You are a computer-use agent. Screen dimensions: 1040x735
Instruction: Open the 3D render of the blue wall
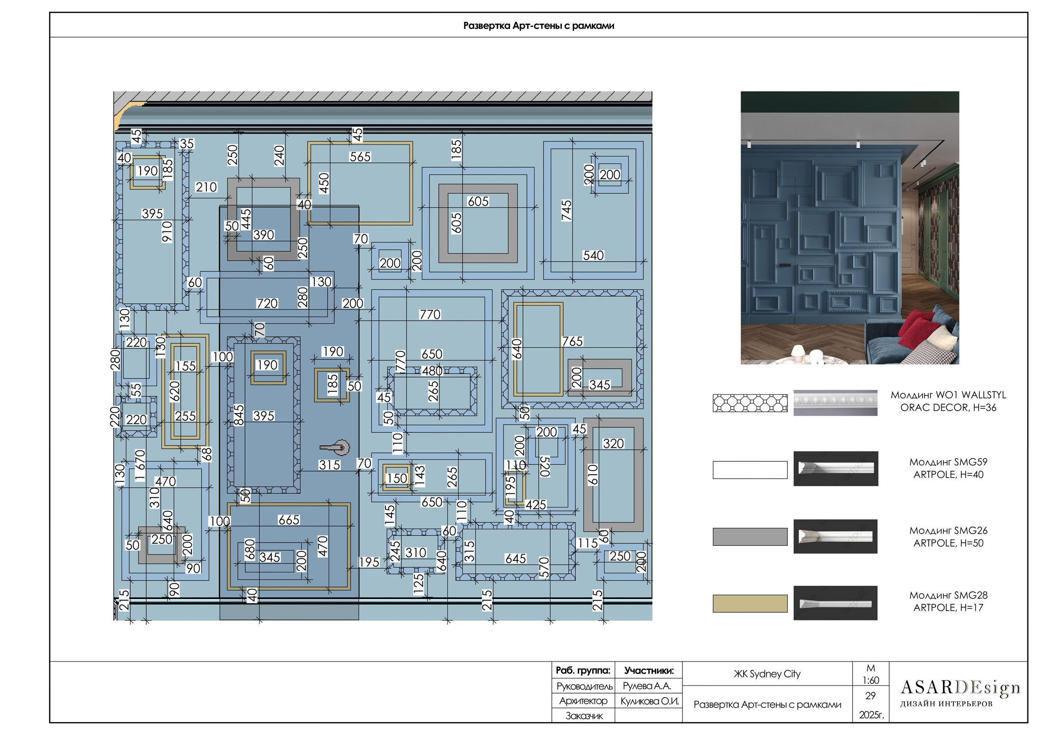(849, 227)
